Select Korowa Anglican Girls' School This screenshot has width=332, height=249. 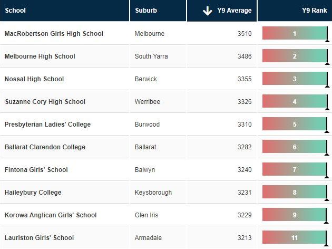tap(51, 215)
